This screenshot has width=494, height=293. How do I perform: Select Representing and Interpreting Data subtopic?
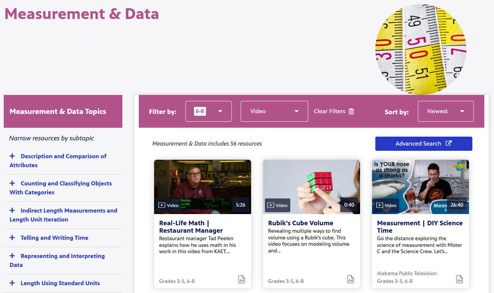57,260
